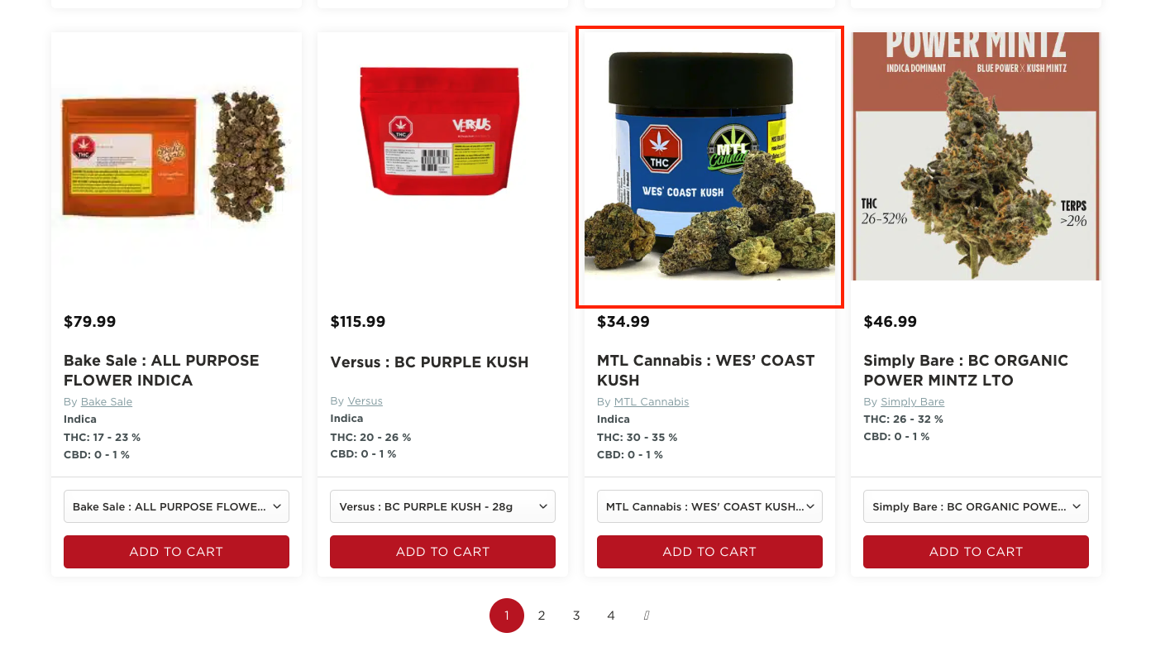Open the Power Mintz product image
The width and height of the screenshot is (1170, 647).
click(x=976, y=157)
